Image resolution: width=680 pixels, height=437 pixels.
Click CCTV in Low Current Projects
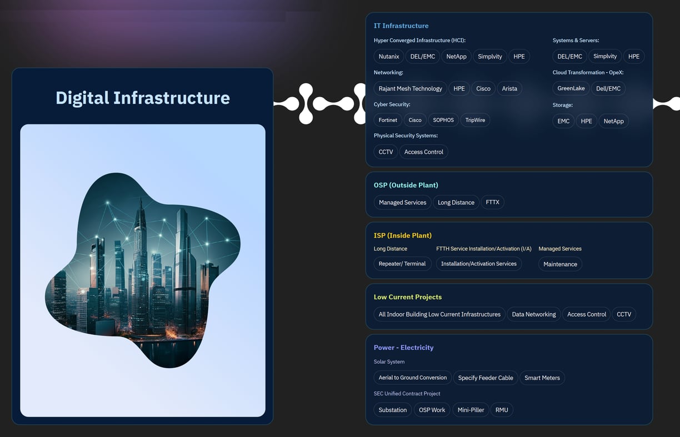click(x=624, y=314)
